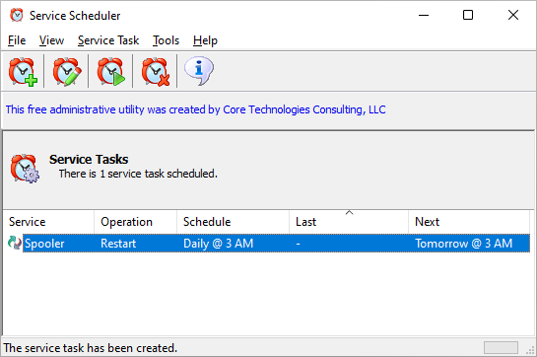Viewport: 537px width, 357px height.
Task: Click the delete service task icon
Action: [x=156, y=71]
